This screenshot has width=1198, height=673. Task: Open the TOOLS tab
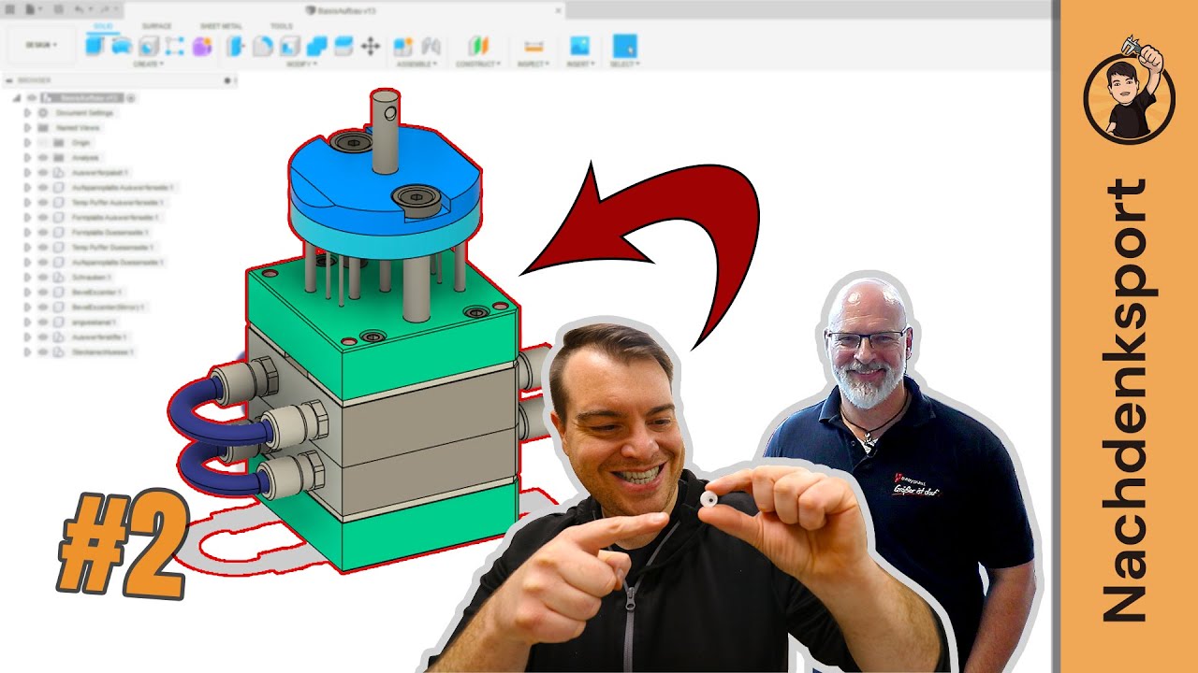[281, 26]
